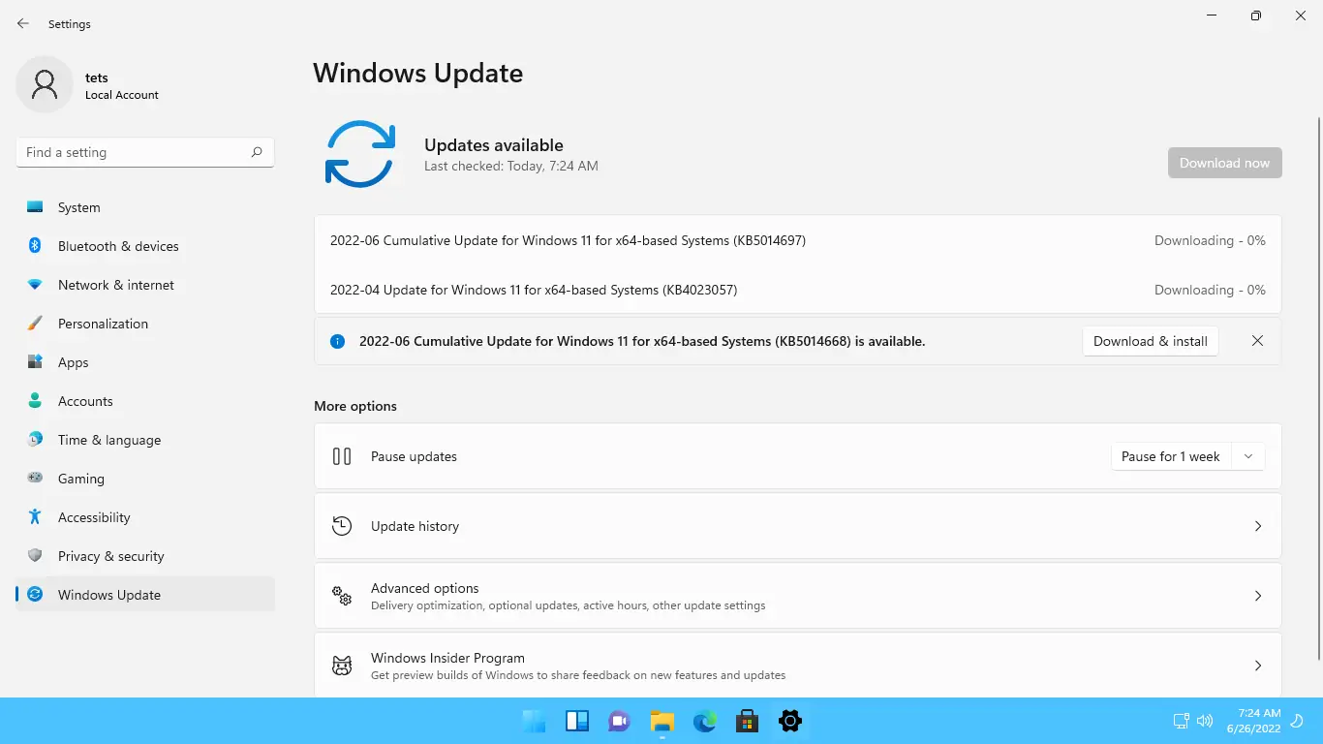Open Update history via its chevron
The height and width of the screenshot is (744, 1323).
(x=1258, y=526)
